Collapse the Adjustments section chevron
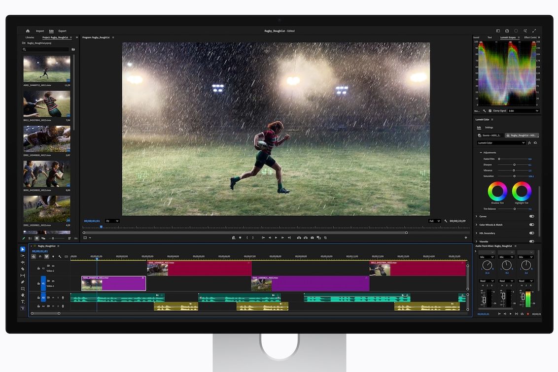The image size is (558, 372). pos(482,152)
